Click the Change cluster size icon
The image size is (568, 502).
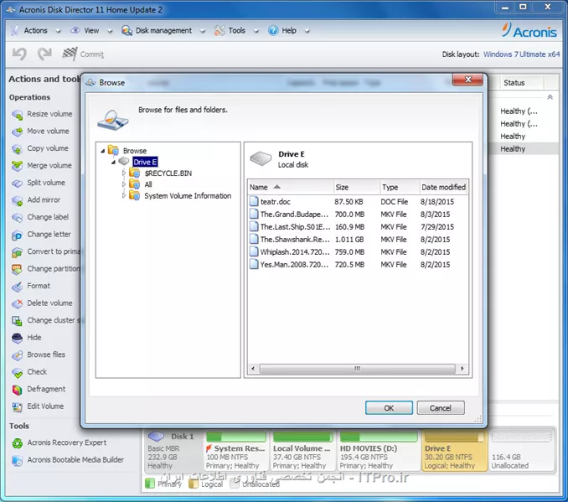(17, 321)
